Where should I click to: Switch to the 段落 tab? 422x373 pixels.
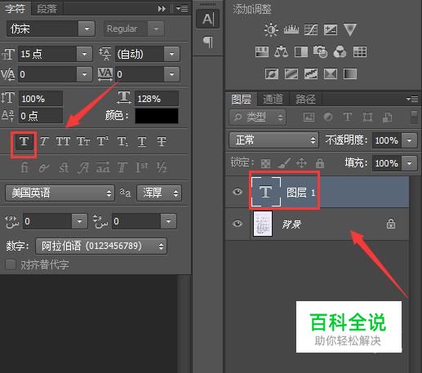pyautogui.click(x=47, y=9)
